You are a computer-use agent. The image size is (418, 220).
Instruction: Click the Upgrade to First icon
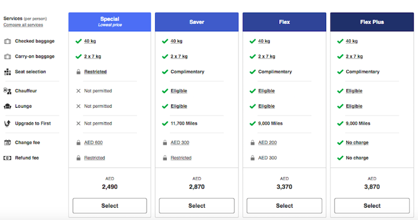tap(7, 123)
